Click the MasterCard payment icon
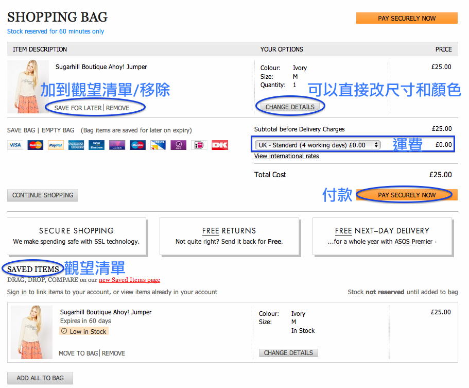The height and width of the screenshot is (388, 469). tap(36, 145)
